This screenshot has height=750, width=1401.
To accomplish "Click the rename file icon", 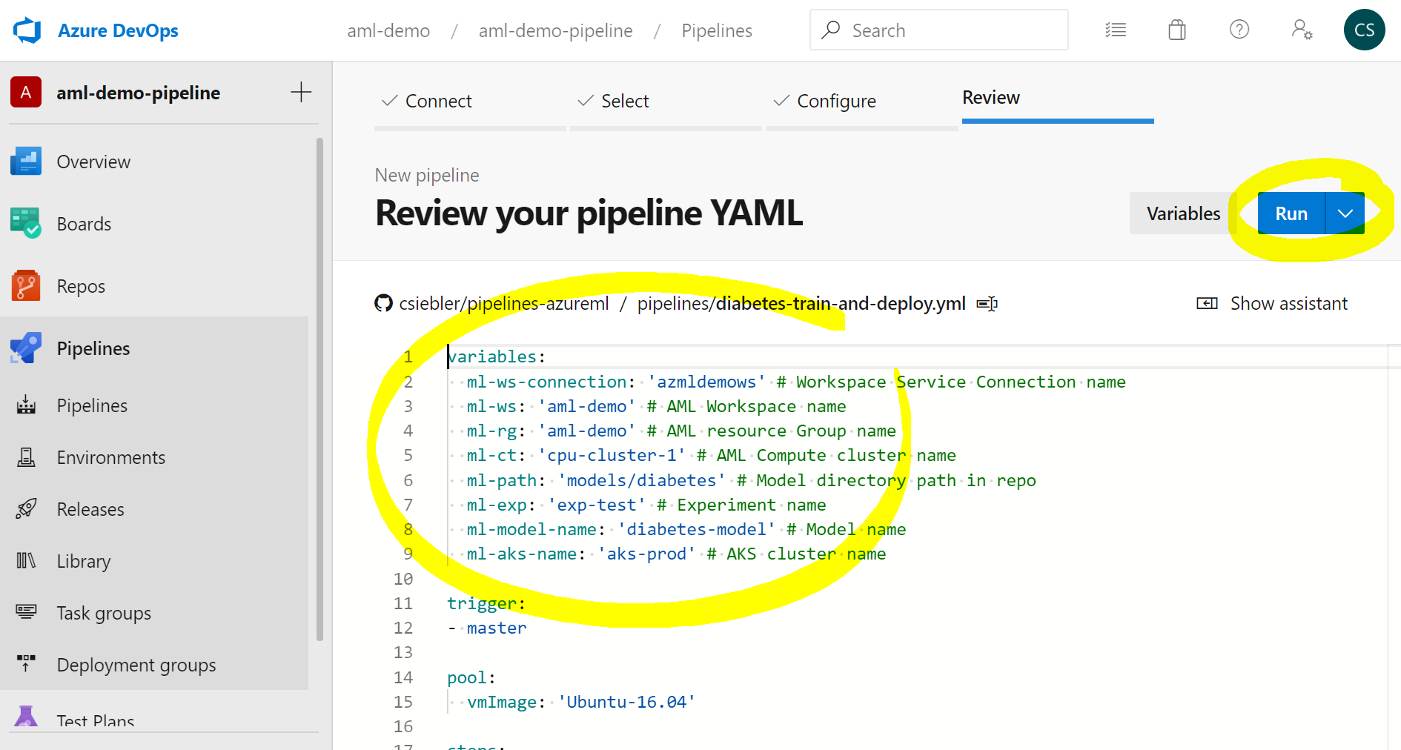I will pos(987,303).
